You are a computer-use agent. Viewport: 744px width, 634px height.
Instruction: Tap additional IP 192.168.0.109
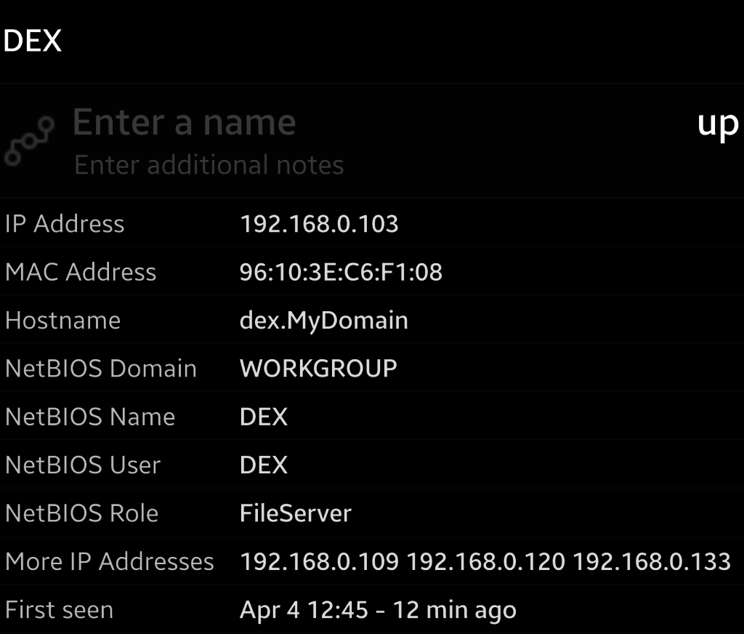pos(320,562)
